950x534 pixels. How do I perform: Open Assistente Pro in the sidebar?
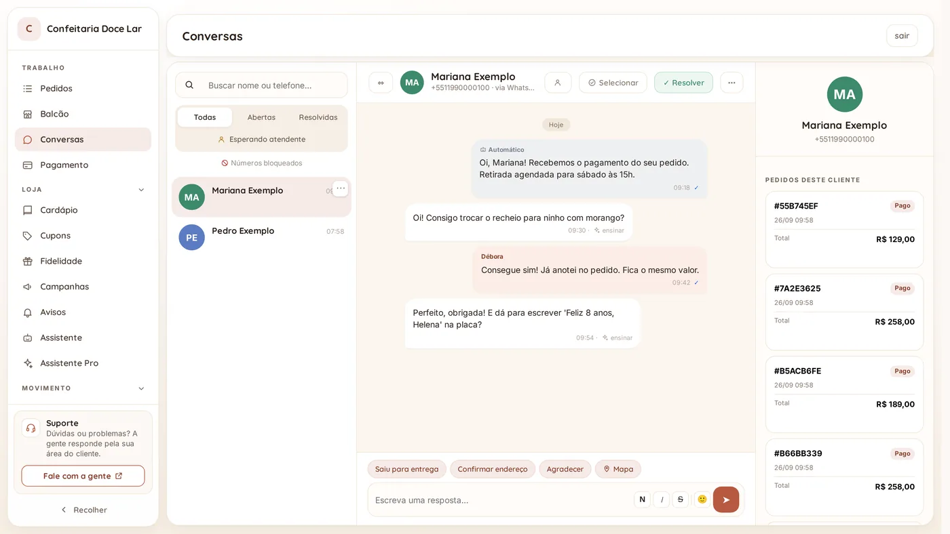(83, 363)
